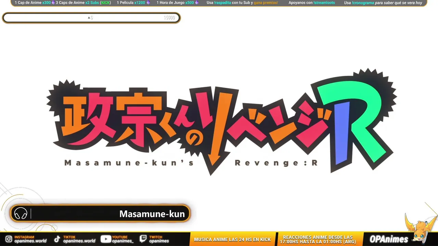Screen dimensions: 438x246
Task: Click YouTube handle 'opanimes_'
Action: click(x=123, y=241)
